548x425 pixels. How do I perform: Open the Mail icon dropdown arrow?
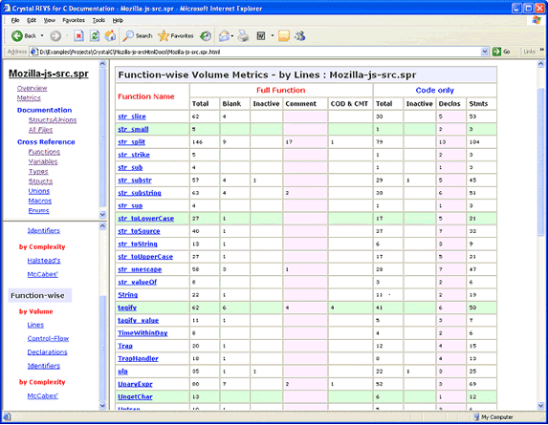[x=232, y=35]
